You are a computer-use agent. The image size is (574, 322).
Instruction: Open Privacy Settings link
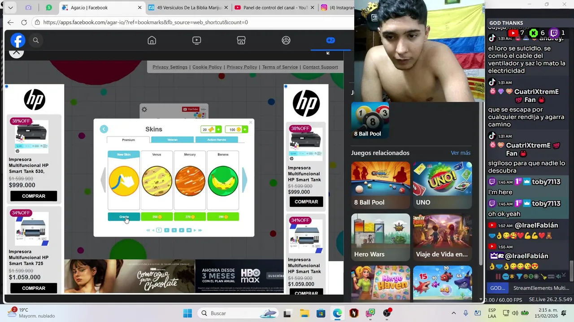click(170, 67)
